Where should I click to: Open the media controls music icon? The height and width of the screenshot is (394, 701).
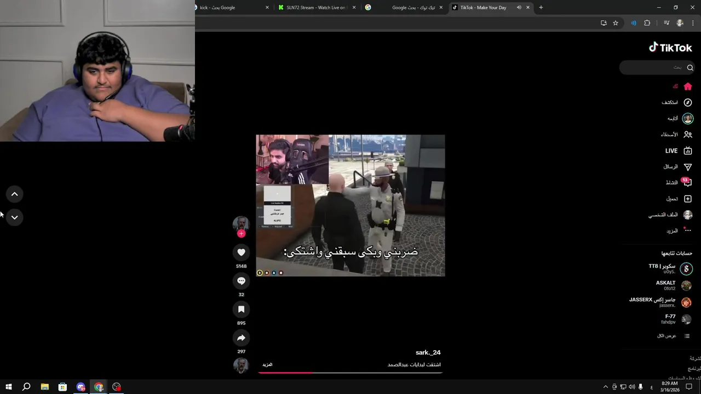pyautogui.click(x=666, y=23)
